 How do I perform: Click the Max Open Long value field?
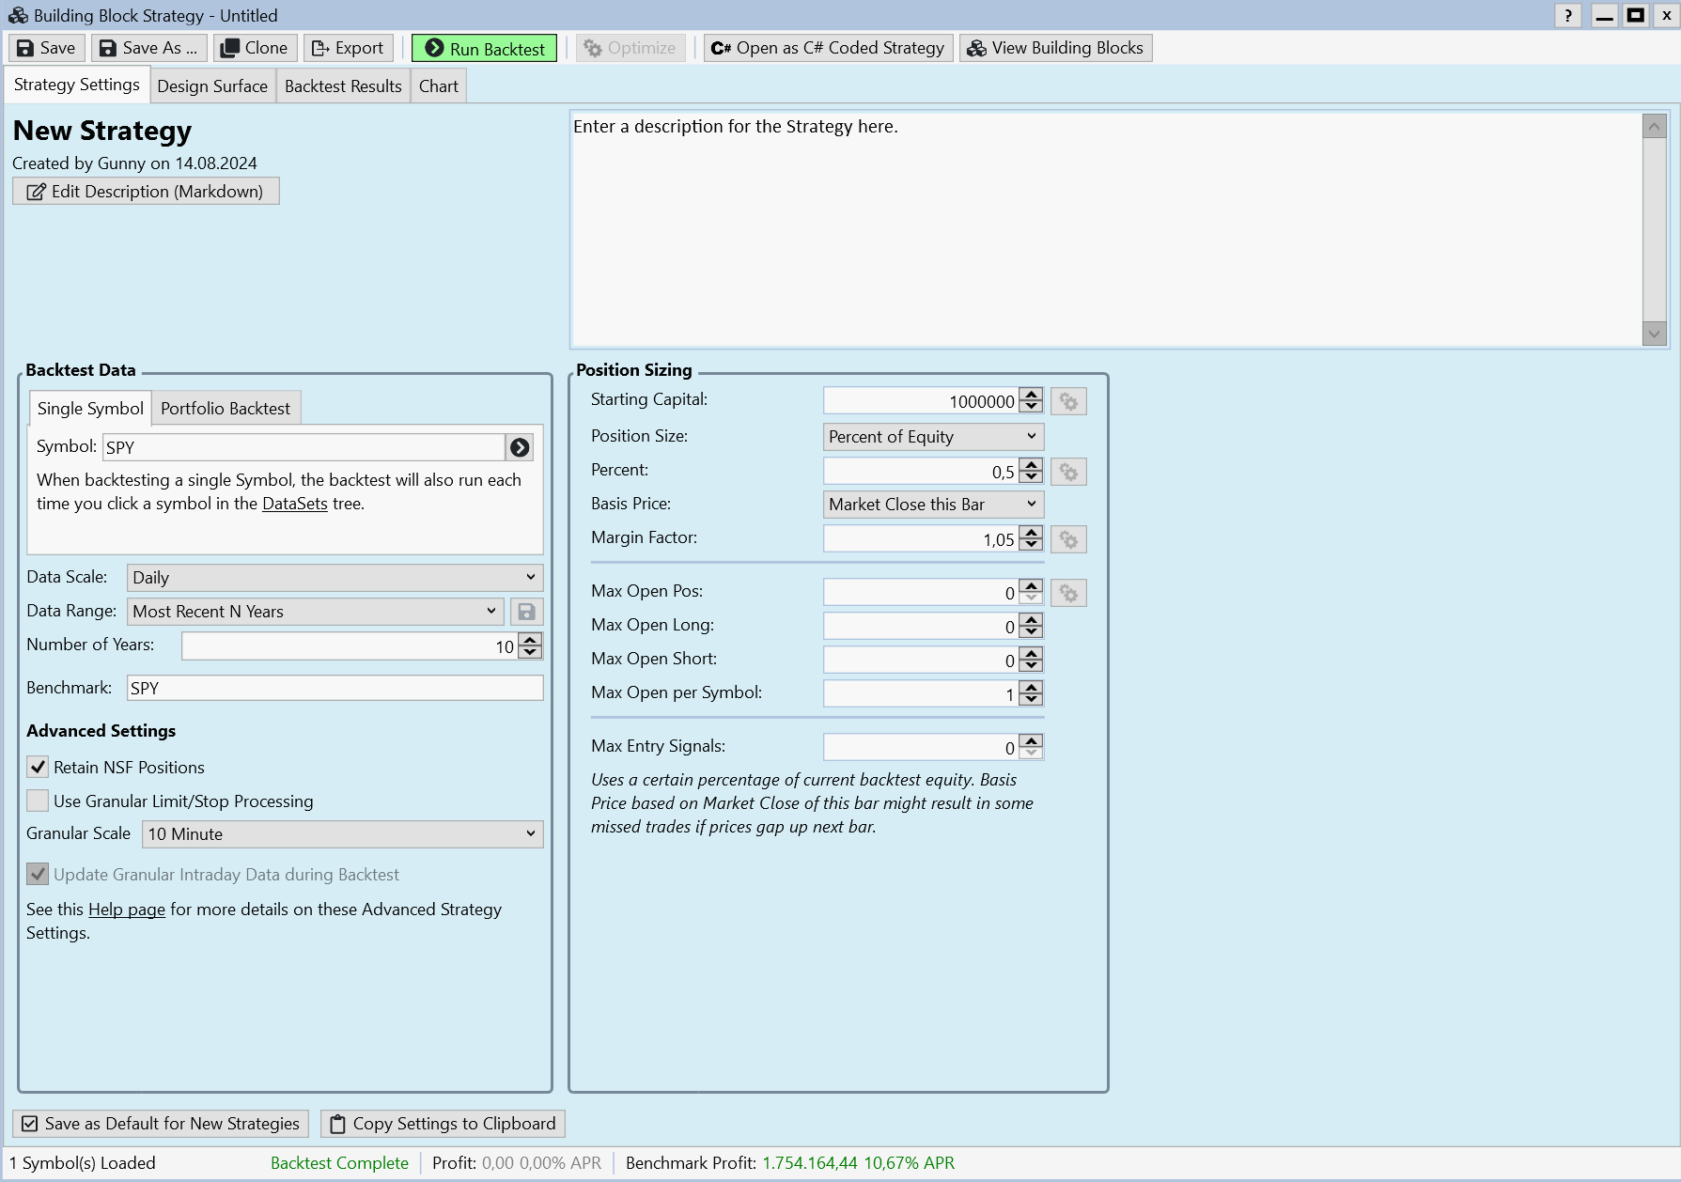921,627
